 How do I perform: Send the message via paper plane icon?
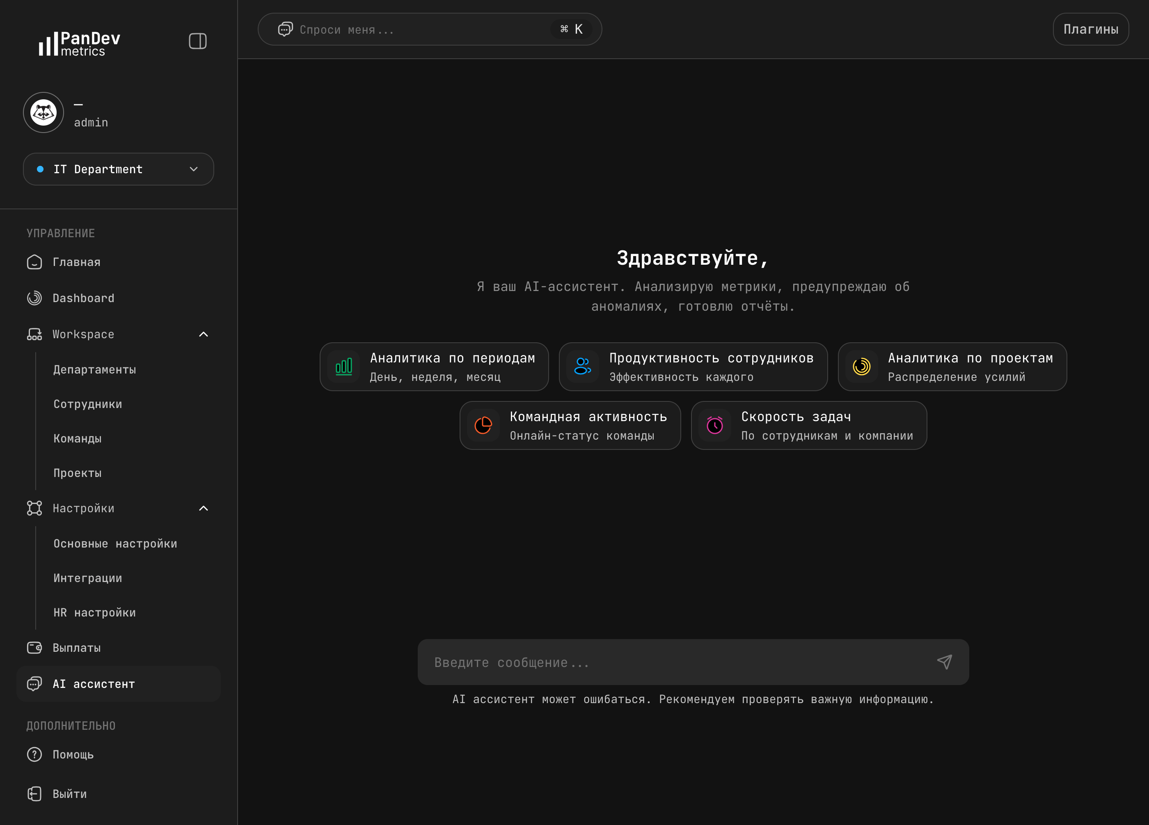click(x=944, y=662)
